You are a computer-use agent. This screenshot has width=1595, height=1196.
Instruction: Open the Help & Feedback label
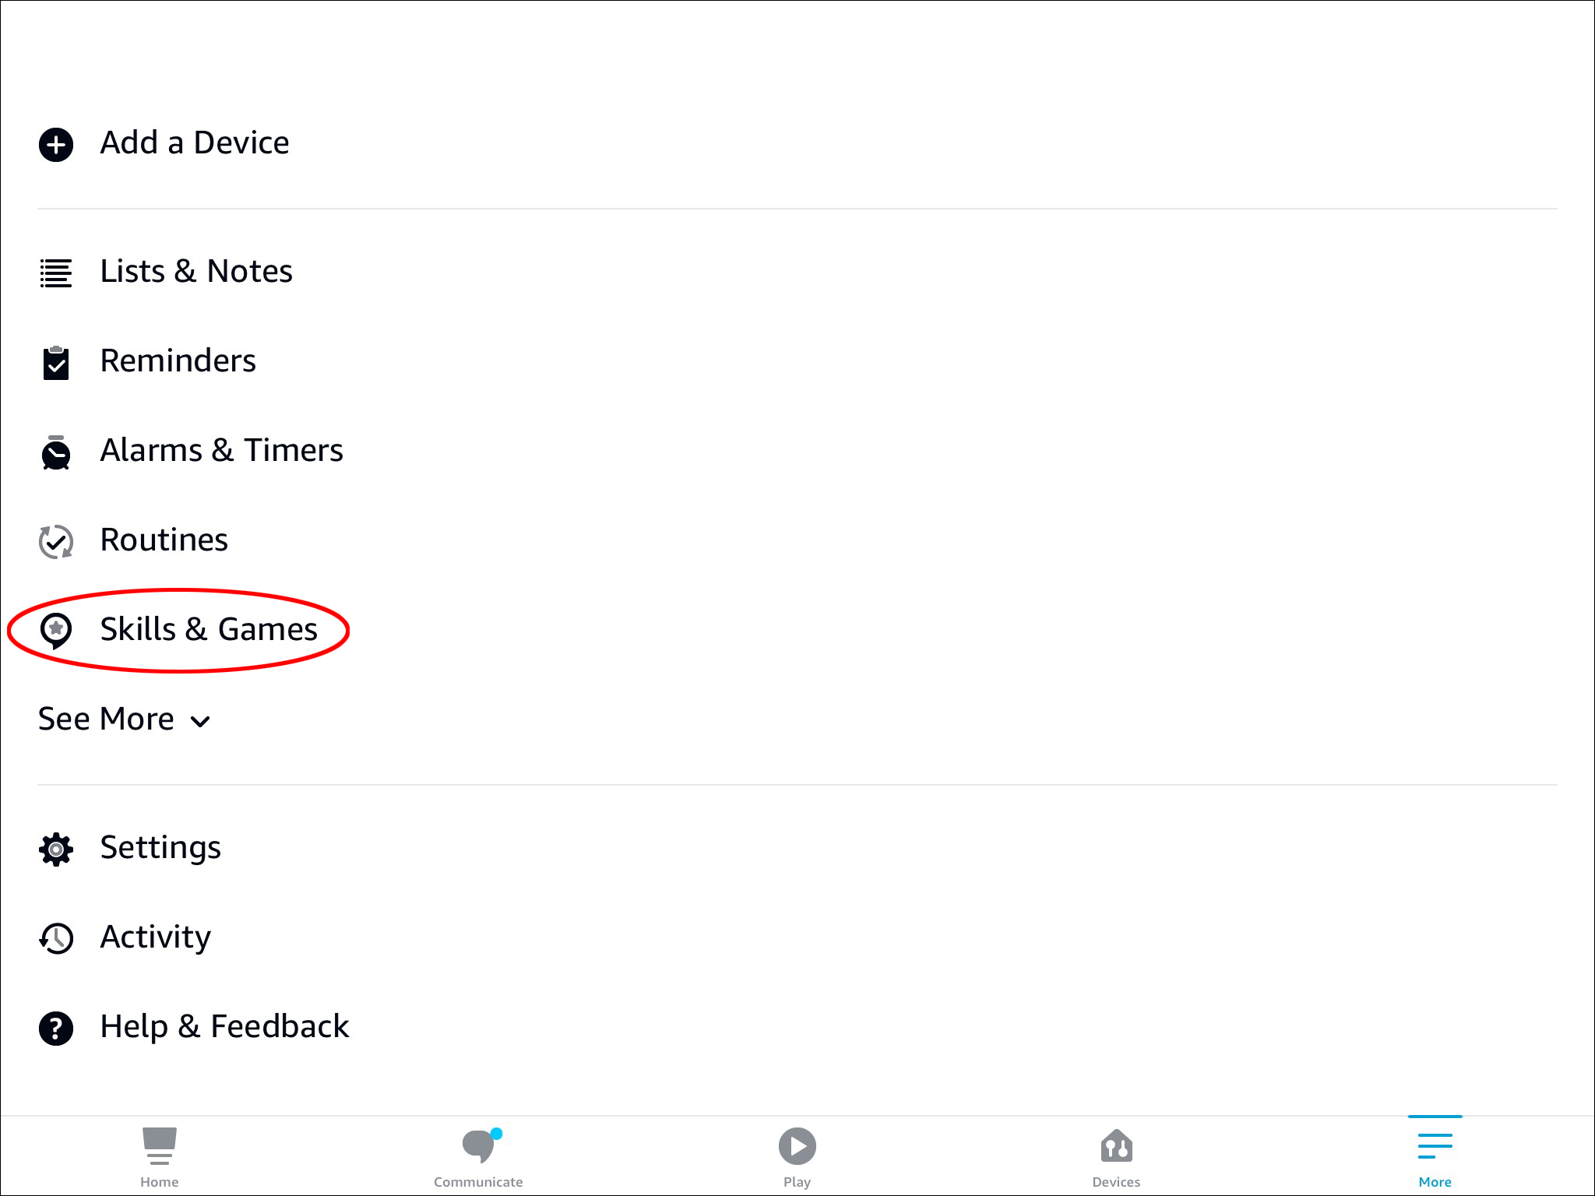click(x=224, y=1026)
